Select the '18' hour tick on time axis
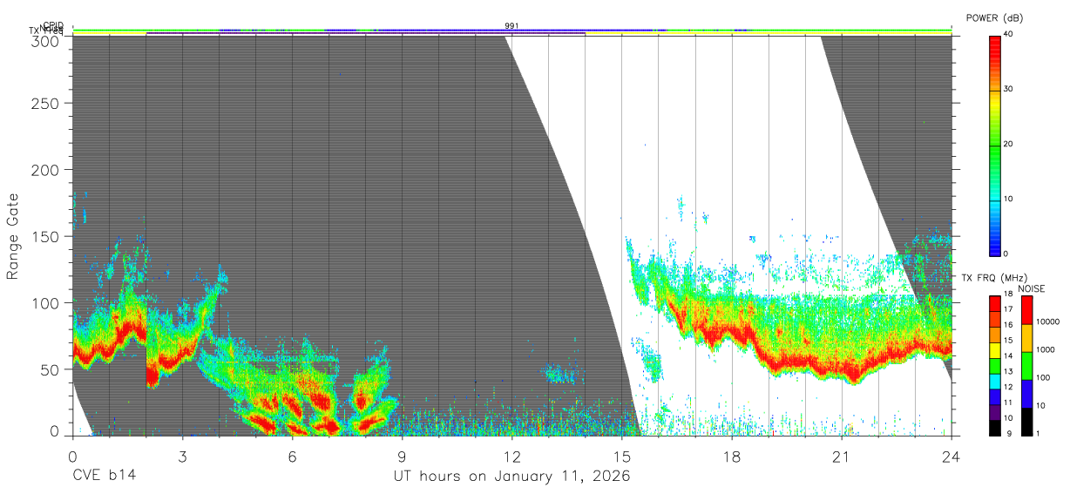1070x494 pixels. coord(732,456)
